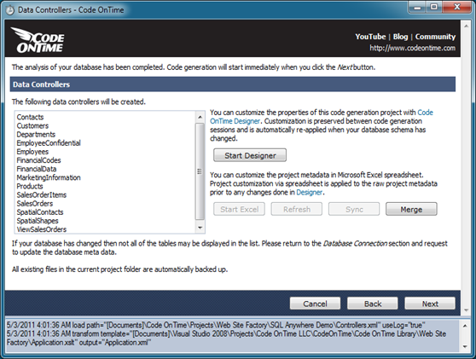Click the Next button
The width and height of the screenshot is (476, 359).
point(430,304)
